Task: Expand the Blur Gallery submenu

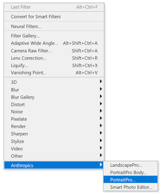Action: click(x=54, y=97)
